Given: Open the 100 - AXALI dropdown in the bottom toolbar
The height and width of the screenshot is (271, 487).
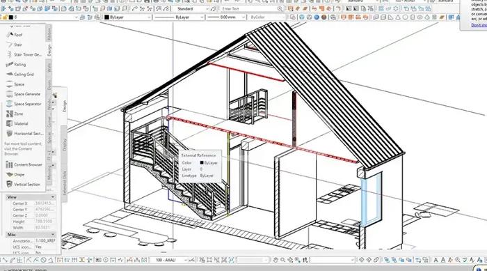Looking at the screenshot, I should [186, 260].
